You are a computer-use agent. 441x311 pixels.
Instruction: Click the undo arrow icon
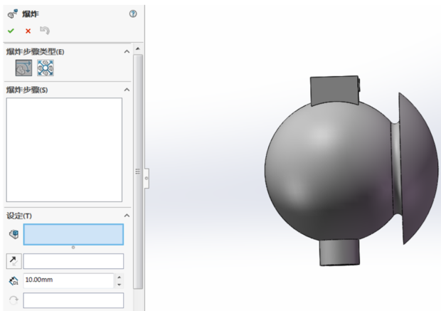[45, 31]
